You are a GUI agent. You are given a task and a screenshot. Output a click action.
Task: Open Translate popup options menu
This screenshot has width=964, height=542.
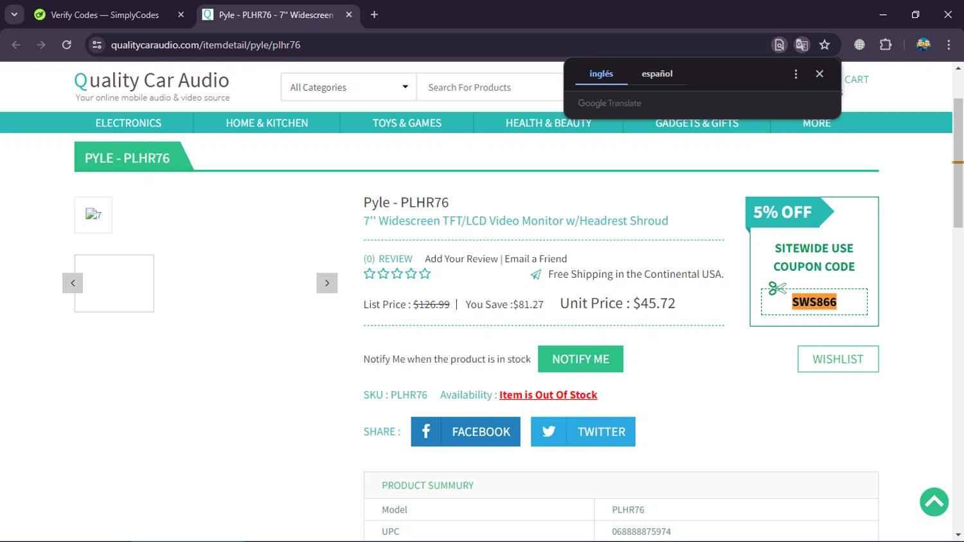(796, 74)
